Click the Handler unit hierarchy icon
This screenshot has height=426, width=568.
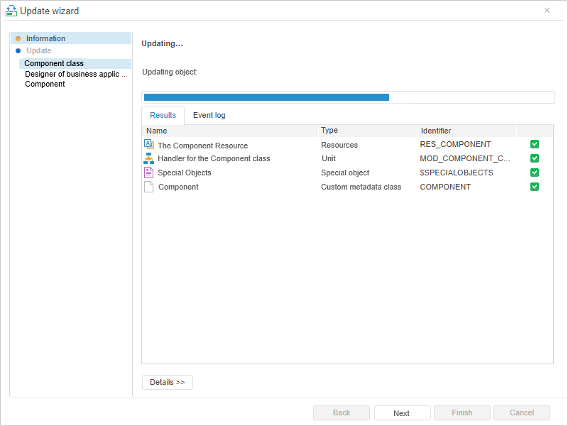[x=148, y=158]
